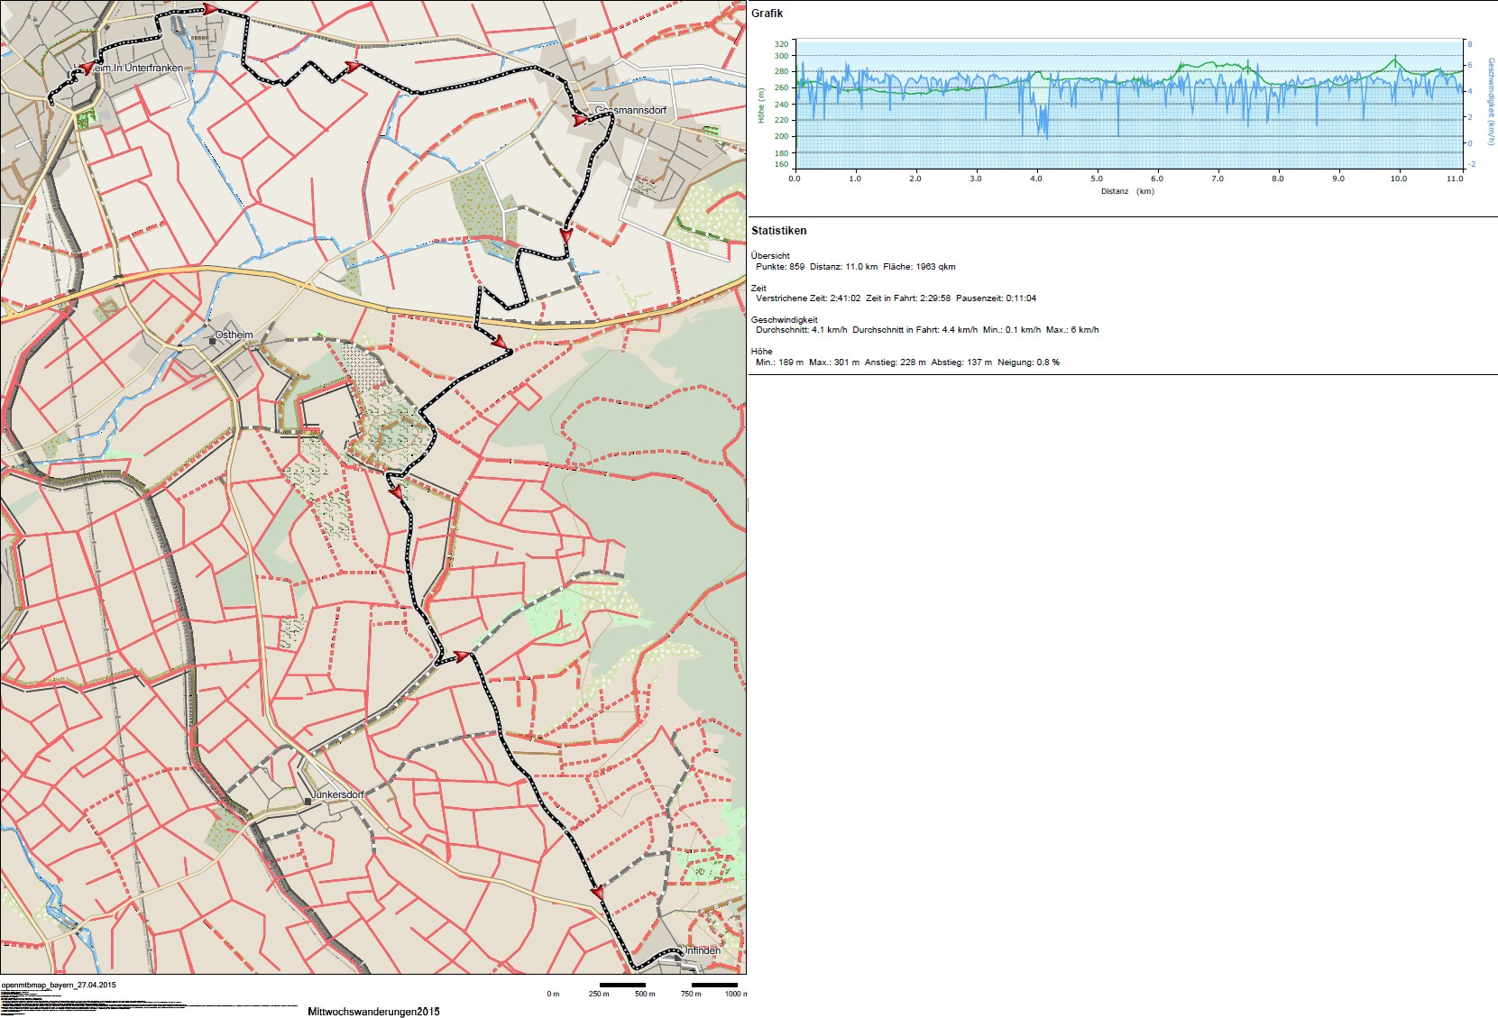
Task: Click the Junkersdorf village square marker
Action: tap(308, 801)
